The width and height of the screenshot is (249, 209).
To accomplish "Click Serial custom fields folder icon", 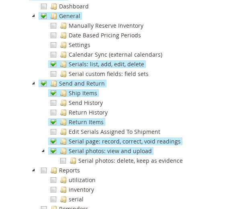I will [x=63, y=74].
